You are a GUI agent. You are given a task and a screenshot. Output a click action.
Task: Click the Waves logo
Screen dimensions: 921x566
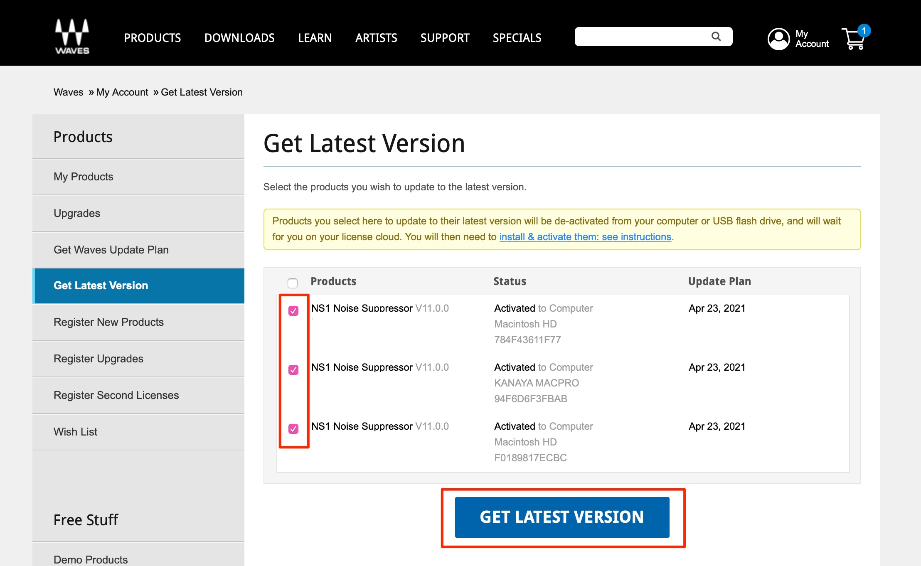[72, 37]
